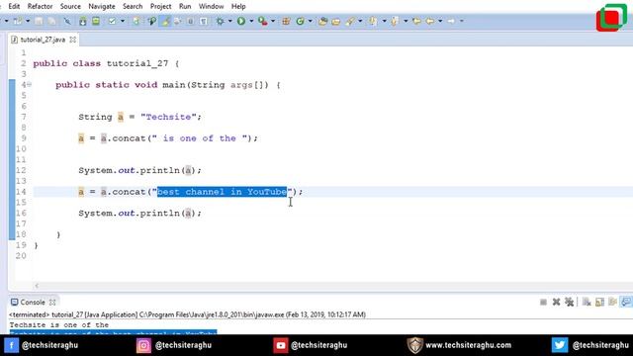Open dropdown arrow next to Debug bug icon
This screenshot has width=633, height=356.
coord(230,21)
